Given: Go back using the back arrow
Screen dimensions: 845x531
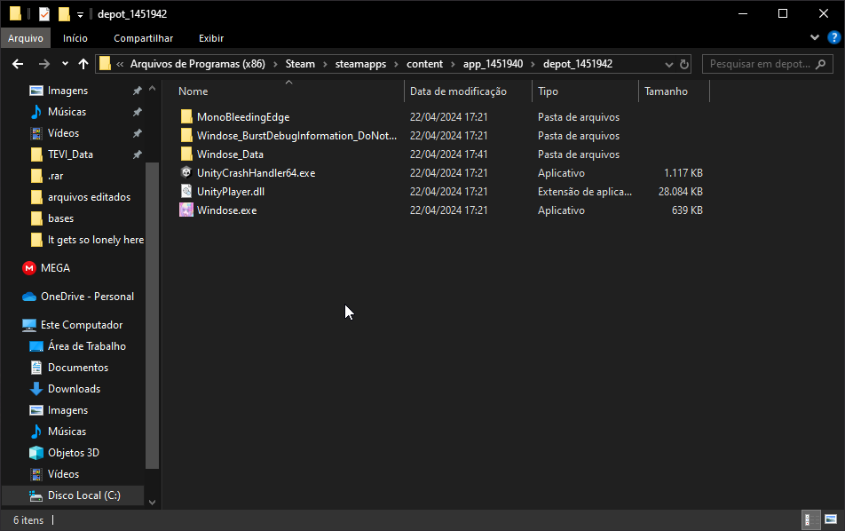Looking at the screenshot, I should tap(18, 64).
